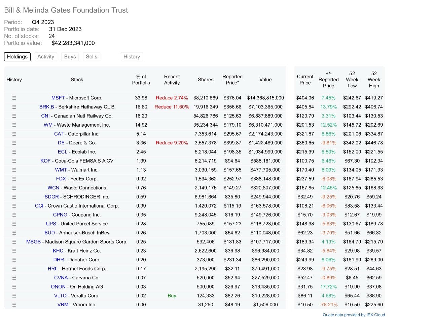Follow the SDGR stock ticker link
Image resolution: width=434 pixels, height=320 pixels.
click(x=51, y=197)
